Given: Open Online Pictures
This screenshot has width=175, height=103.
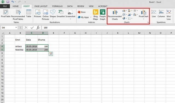Looking at the screenshot, I should [45, 15].
